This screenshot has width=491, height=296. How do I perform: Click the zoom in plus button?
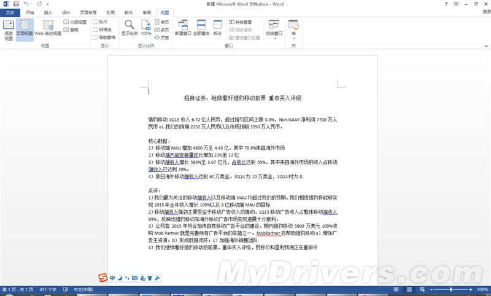pos(470,289)
